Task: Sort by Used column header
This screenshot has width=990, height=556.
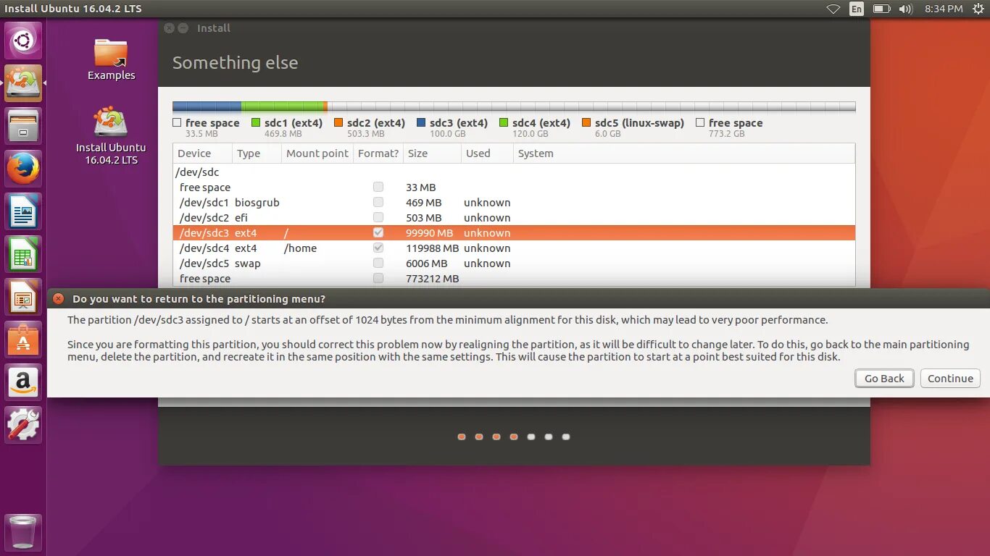Action: click(x=487, y=153)
